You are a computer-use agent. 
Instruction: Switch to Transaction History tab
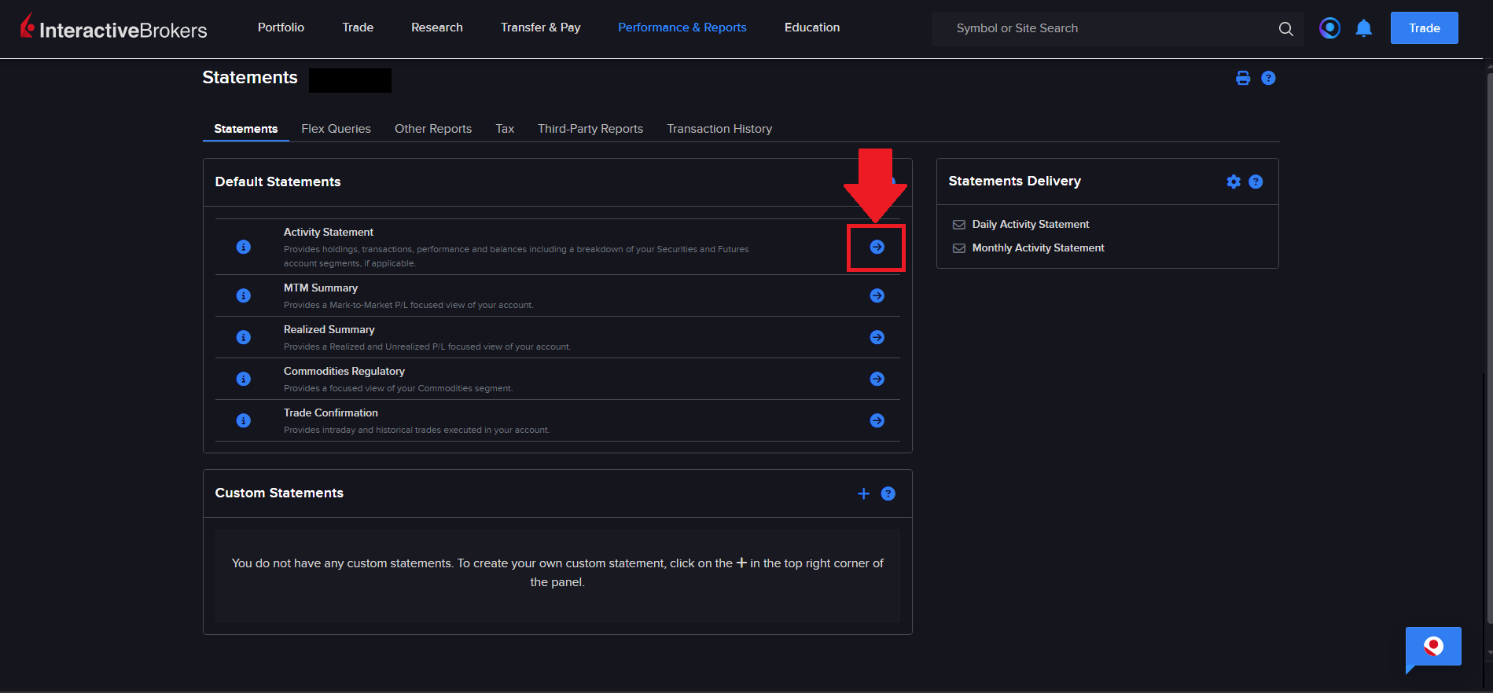click(x=719, y=129)
